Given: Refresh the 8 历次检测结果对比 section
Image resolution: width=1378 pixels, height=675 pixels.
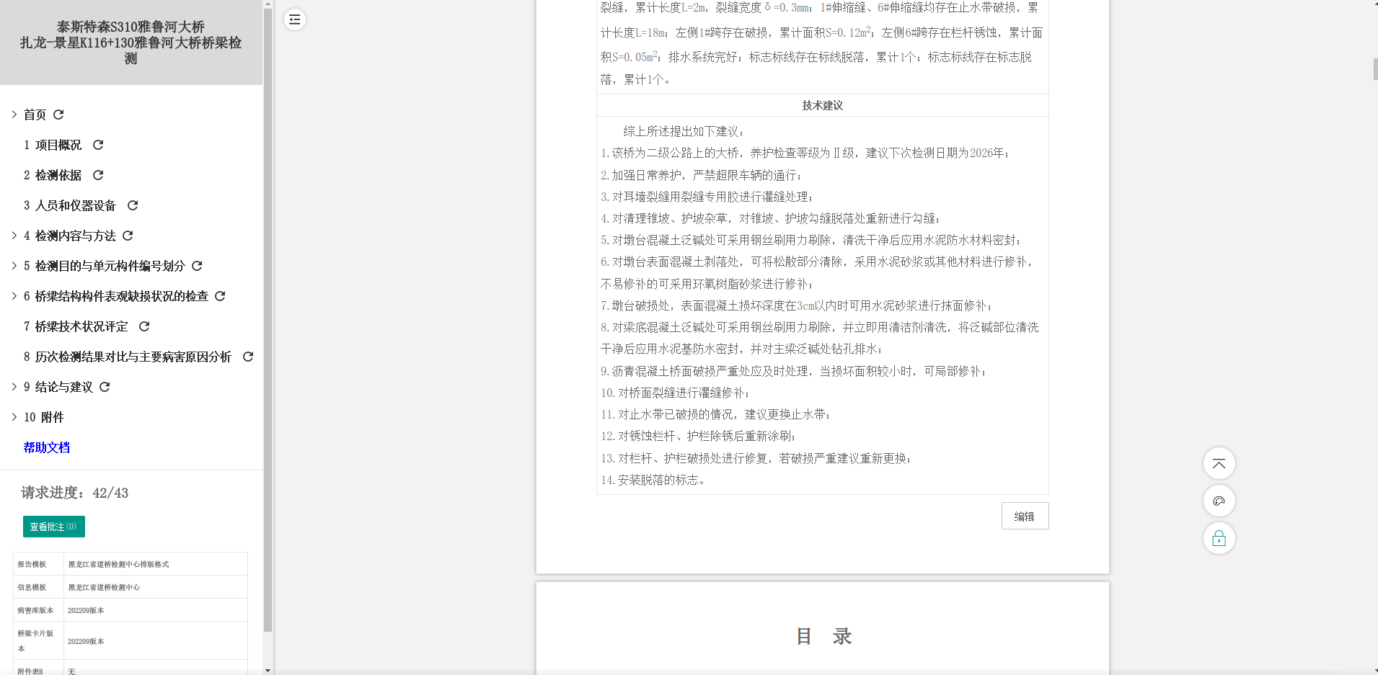Looking at the screenshot, I should point(248,357).
